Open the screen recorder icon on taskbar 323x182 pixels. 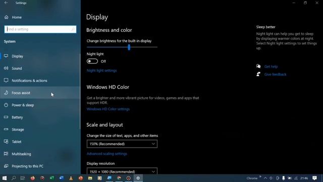coord(128,178)
